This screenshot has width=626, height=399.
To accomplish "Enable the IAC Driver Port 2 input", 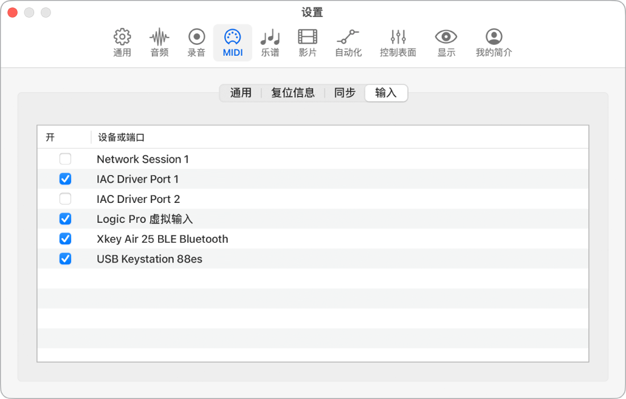I will [x=65, y=199].
